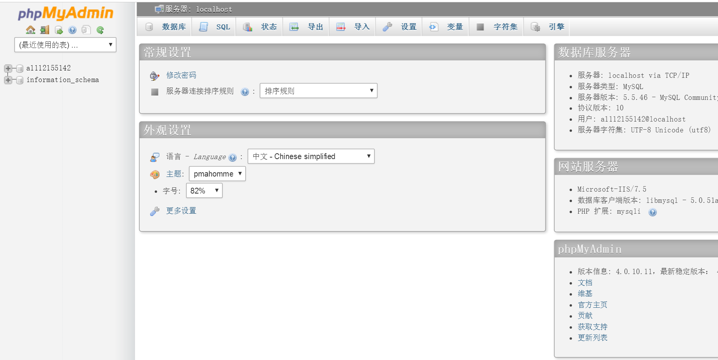
Task: Open the 字符集 charsets tab
Action: (496, 27)
